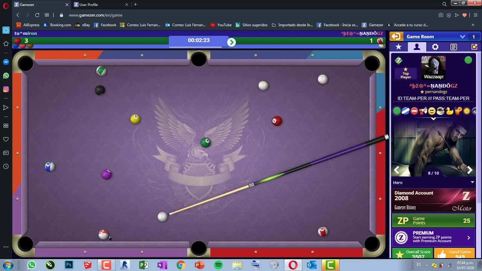Open the Wazzaap! avatar picture
The width and height of the screenshot is (482, 271).
pos(433,68)
